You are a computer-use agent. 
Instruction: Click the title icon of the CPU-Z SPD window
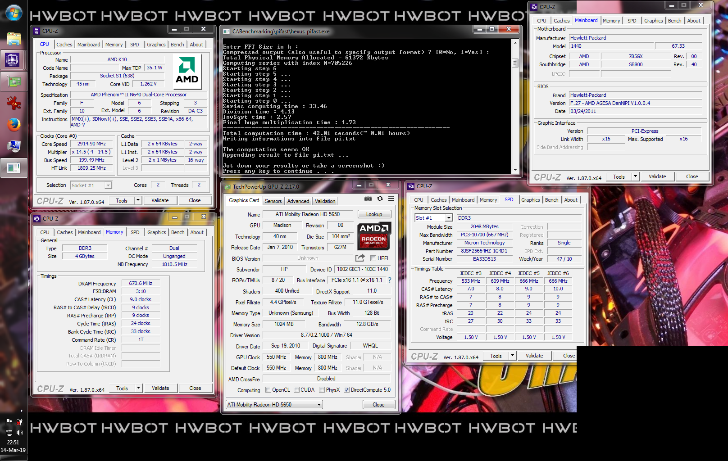[x=411, y=186]
